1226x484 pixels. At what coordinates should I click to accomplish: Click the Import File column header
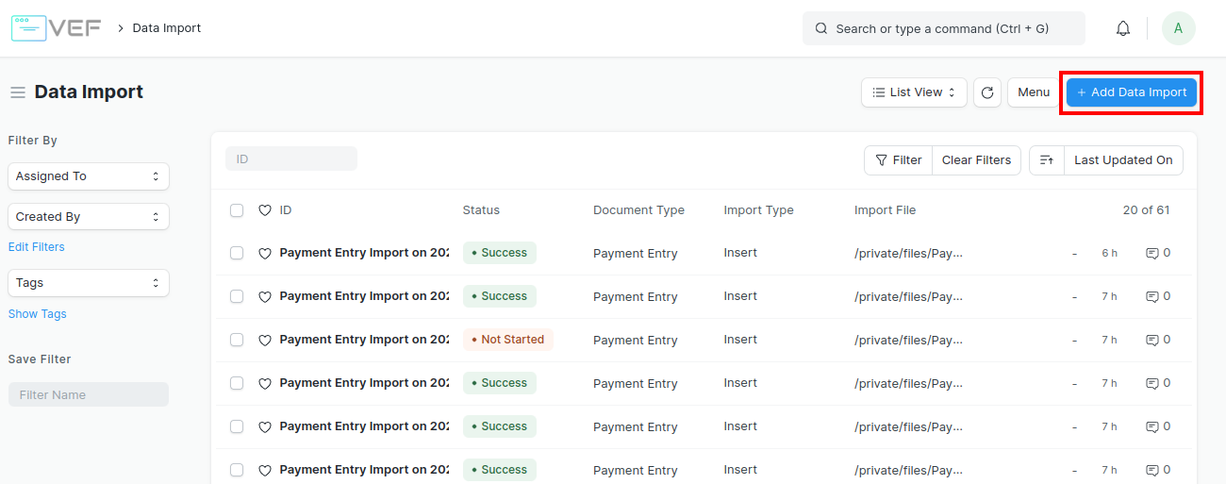click(885, 210)
